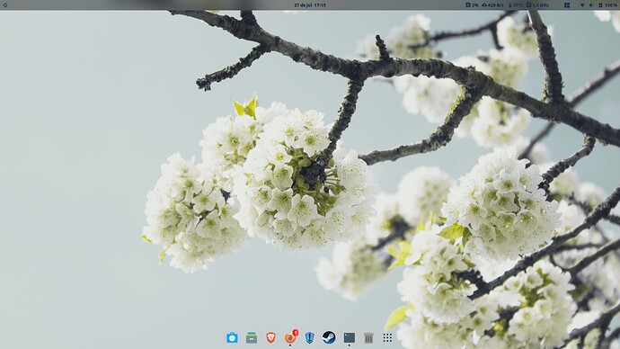This screenshot has width=620, height=349.
Task: Open the Wi-Fi network indicator
Action: pos(582,5)
